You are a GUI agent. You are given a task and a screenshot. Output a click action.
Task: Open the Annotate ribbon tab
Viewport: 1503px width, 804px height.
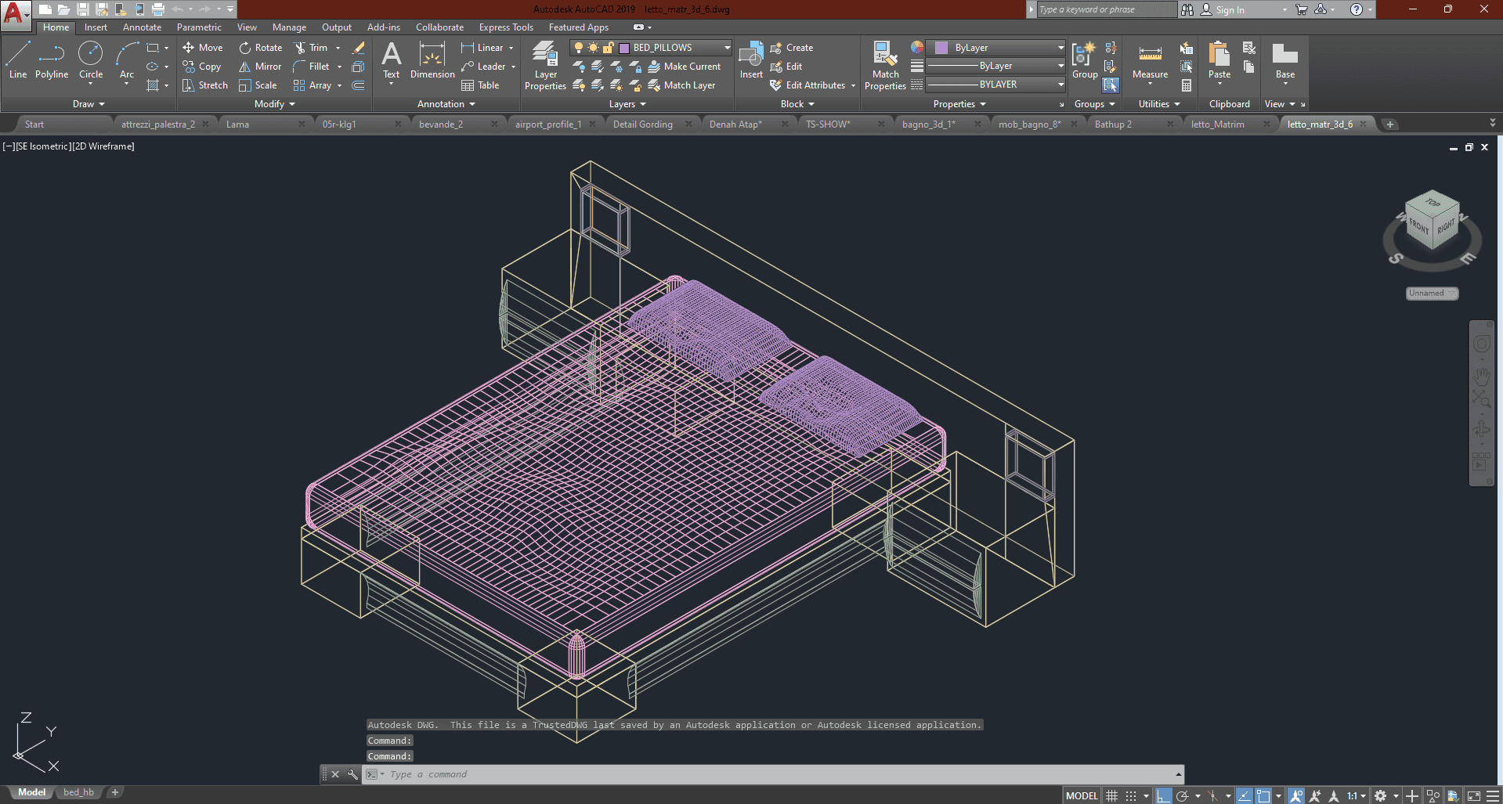tap(142, 27)
